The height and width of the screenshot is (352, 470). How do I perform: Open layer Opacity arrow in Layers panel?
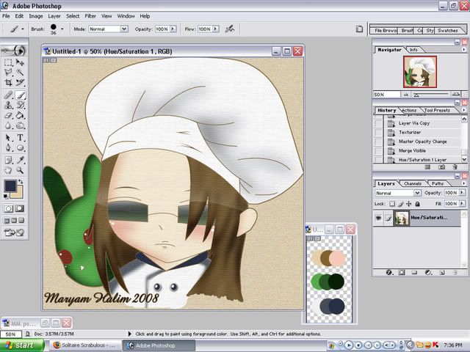[x=462, y=193]
